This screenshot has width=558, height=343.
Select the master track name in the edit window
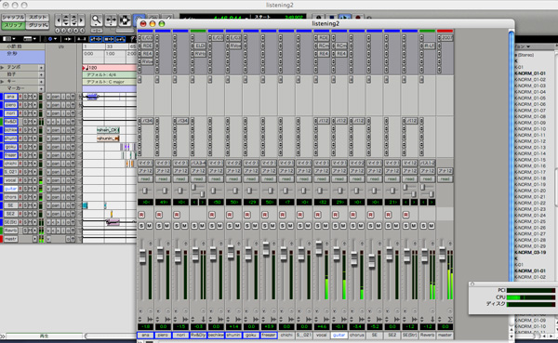tap(10, 239)
